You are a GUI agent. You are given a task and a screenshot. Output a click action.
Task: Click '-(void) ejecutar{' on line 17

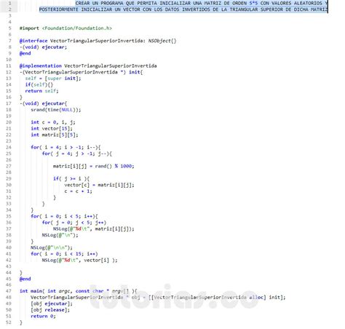[x=43, y=103]
